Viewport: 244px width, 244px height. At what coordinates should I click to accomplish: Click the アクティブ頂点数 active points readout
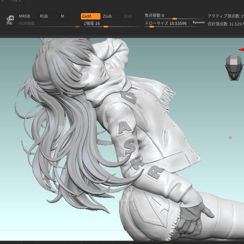pyautogui.click(x=226, y=16)
